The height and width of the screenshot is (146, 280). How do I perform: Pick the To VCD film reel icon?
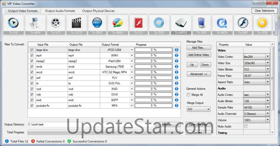click(x=56, y=25)
